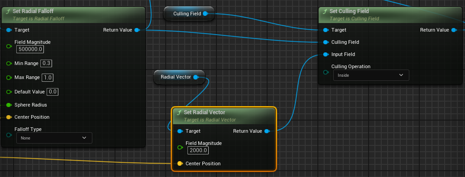Click the Sphere Radius input pin
465x177 pixels.
[9, 105]
